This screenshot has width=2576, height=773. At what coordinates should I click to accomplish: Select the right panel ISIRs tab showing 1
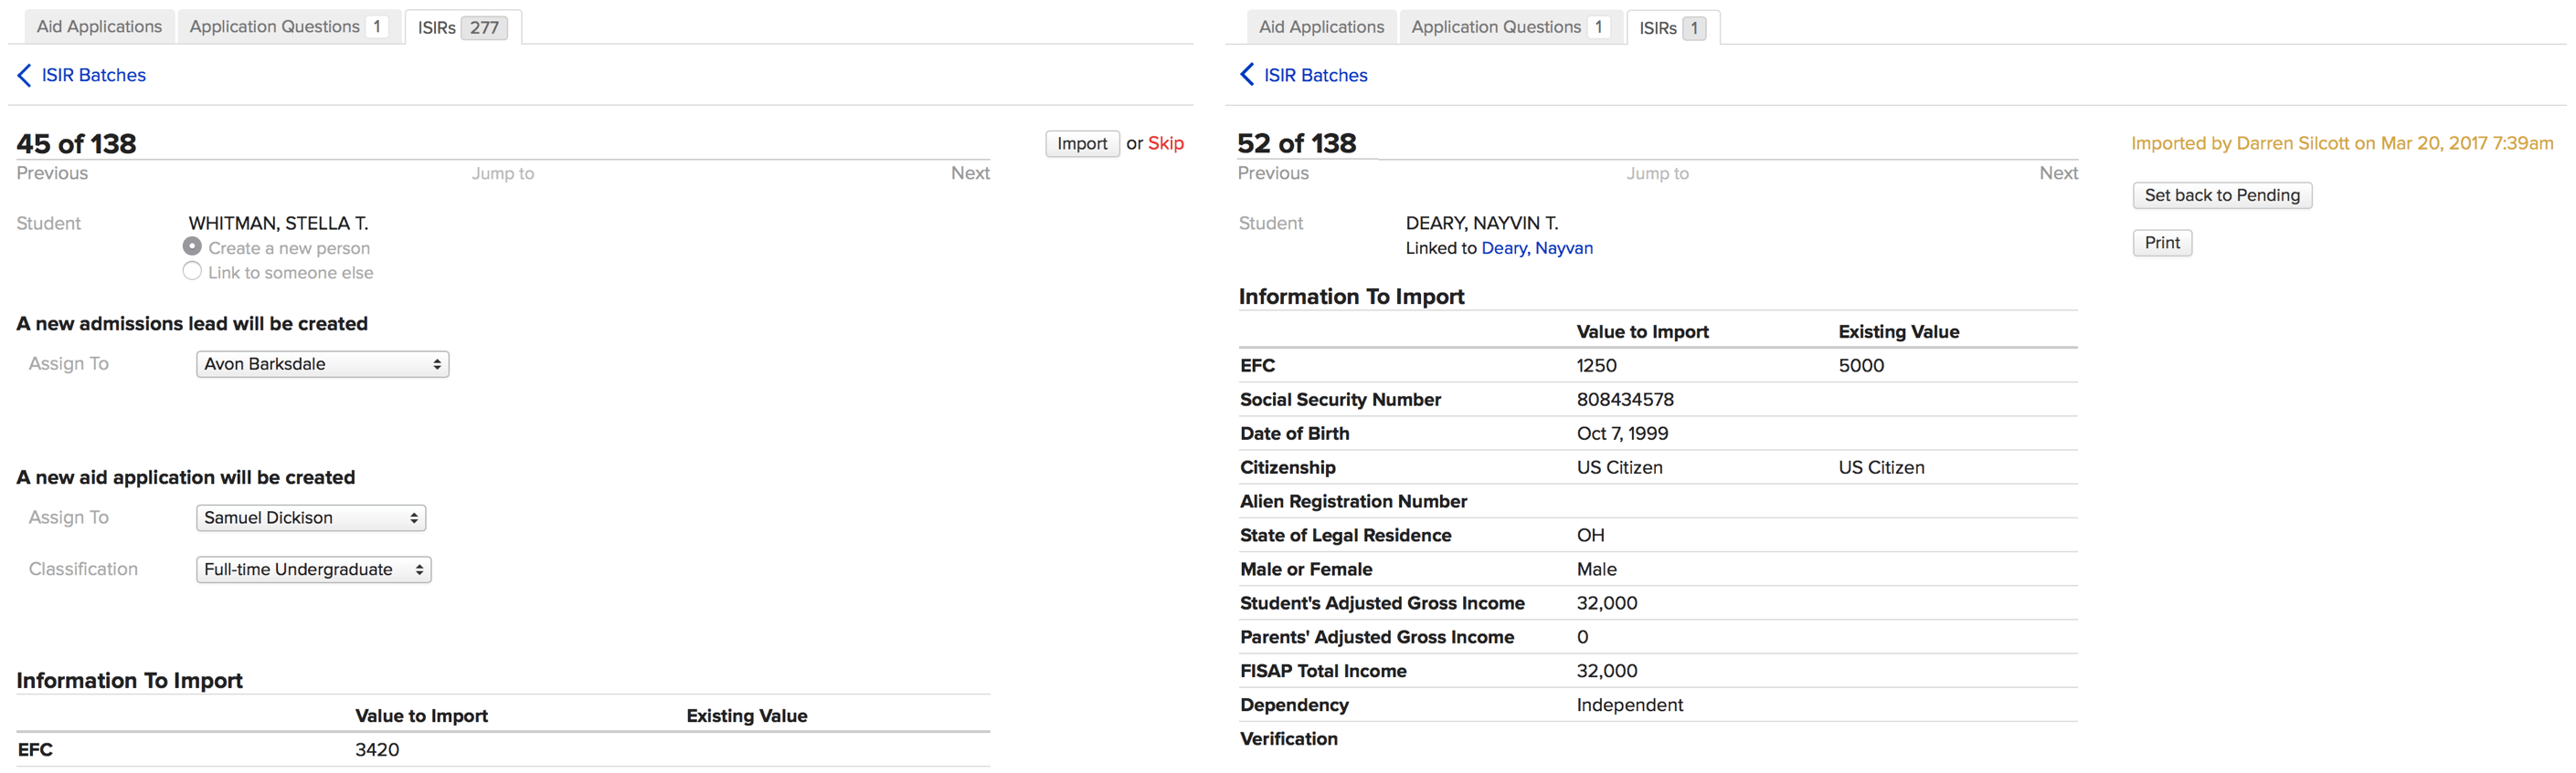pyautogui.click(x=1672, y=28)
